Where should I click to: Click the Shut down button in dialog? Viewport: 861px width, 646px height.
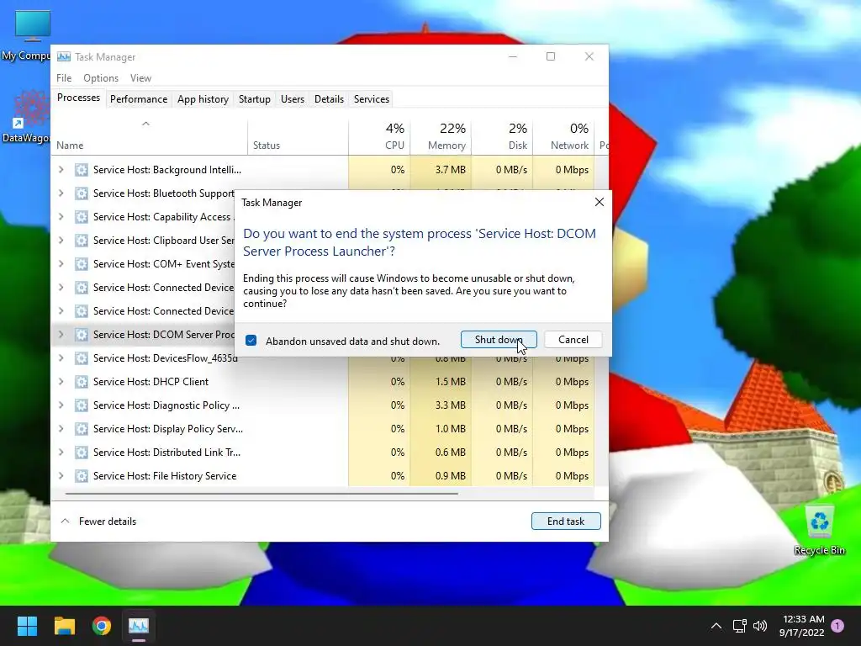pos(499,340)
